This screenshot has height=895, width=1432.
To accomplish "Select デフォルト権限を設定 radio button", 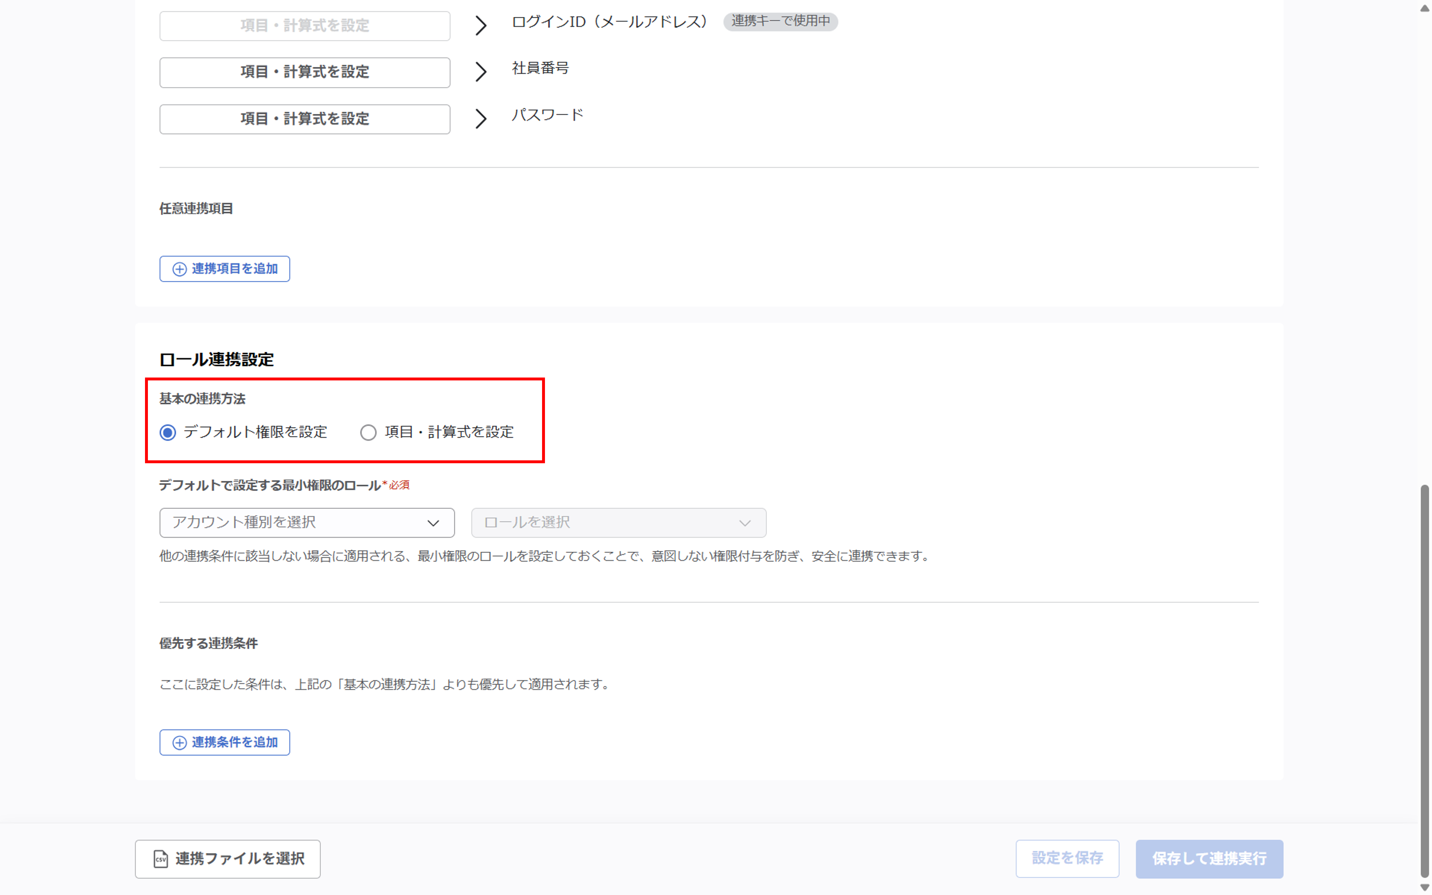I will click(x=168, y=433).
